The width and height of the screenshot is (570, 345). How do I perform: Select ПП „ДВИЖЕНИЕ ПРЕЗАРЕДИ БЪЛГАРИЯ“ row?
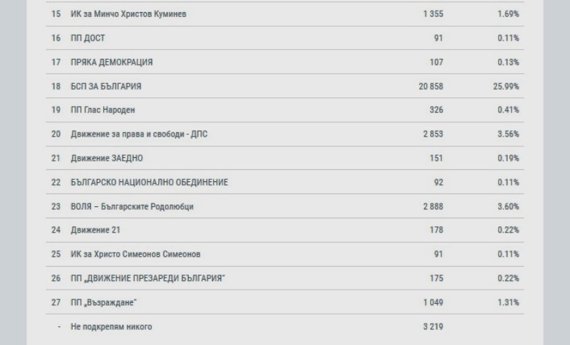coord(284,278)
